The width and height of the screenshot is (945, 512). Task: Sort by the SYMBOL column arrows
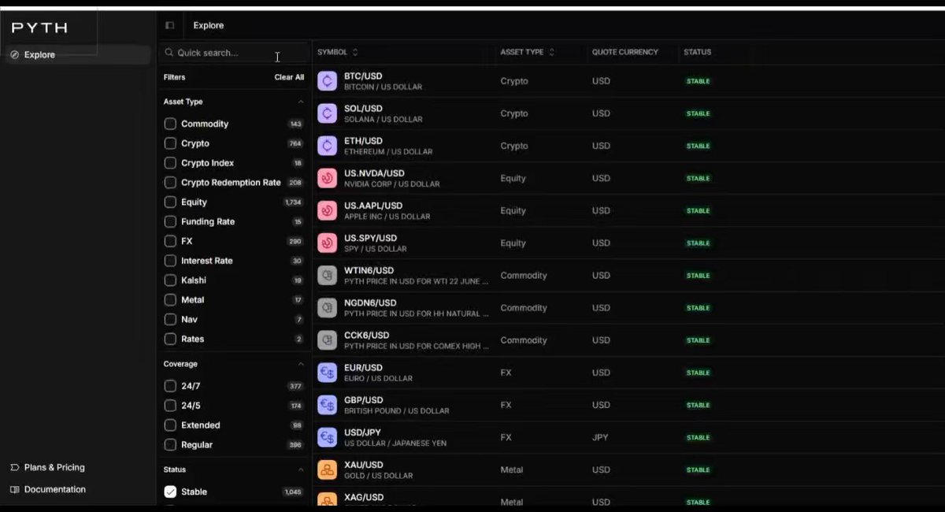(x=355, y=53)
